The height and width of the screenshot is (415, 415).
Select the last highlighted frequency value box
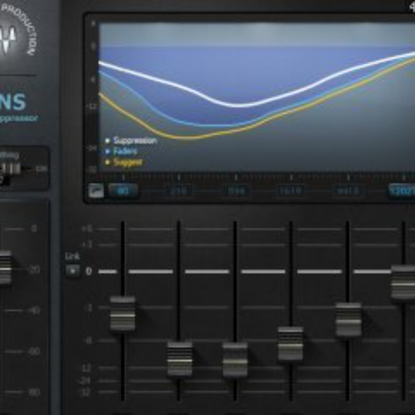click(402, 191)
